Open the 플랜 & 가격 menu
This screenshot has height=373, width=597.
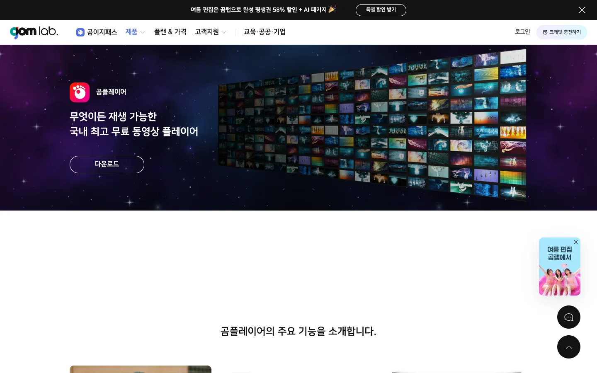(170, 32)
